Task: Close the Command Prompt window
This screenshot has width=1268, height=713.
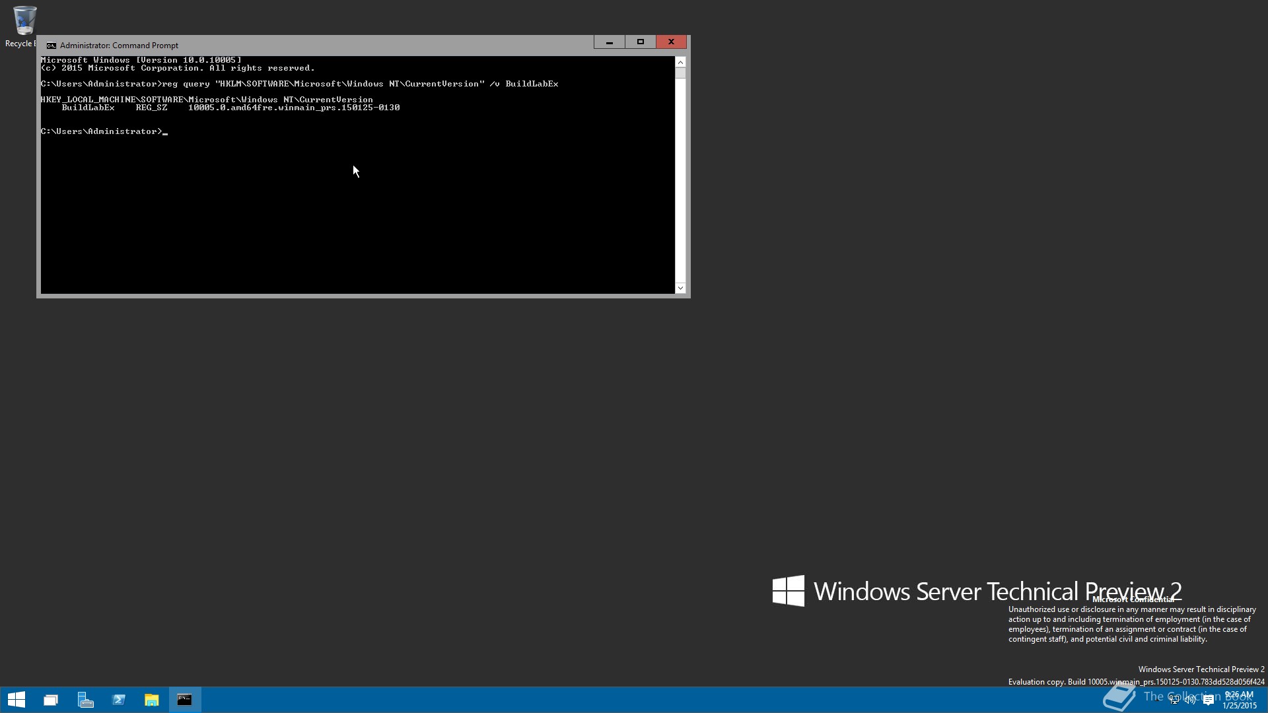Action: point(671,42)
